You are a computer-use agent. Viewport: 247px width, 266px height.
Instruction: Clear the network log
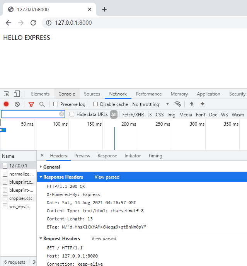point(17,104)
